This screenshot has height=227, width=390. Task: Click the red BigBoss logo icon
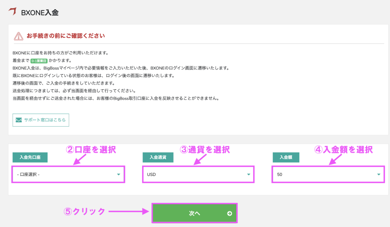[13, 11]
